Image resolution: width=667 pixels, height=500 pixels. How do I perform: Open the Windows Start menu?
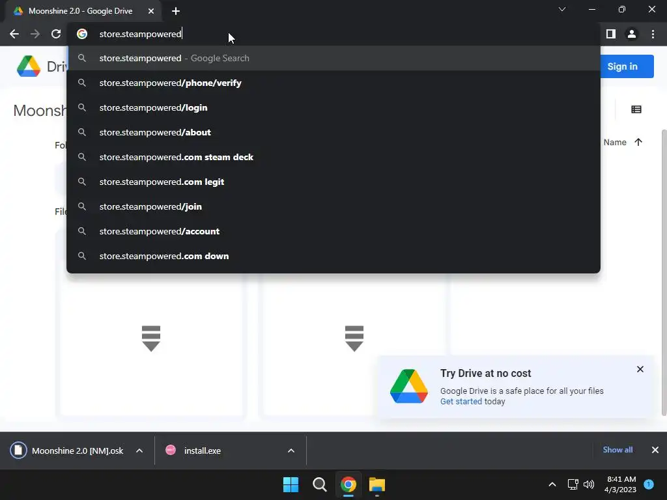point(291,484)
